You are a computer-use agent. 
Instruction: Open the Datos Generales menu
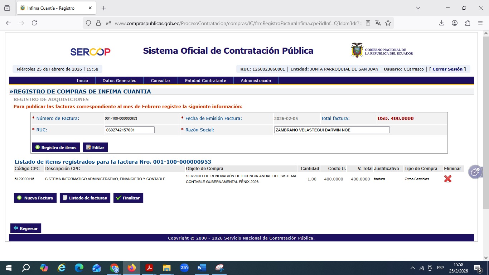119,81
